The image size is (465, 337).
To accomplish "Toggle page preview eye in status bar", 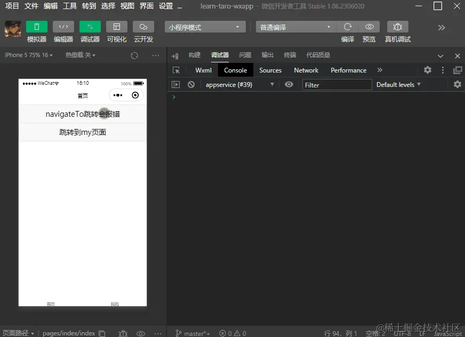I will pyautogui.click(x=141, y=333).
